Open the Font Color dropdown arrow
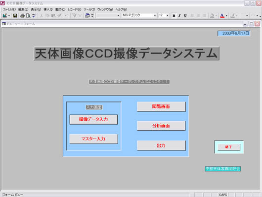 (x=226, y=16)
